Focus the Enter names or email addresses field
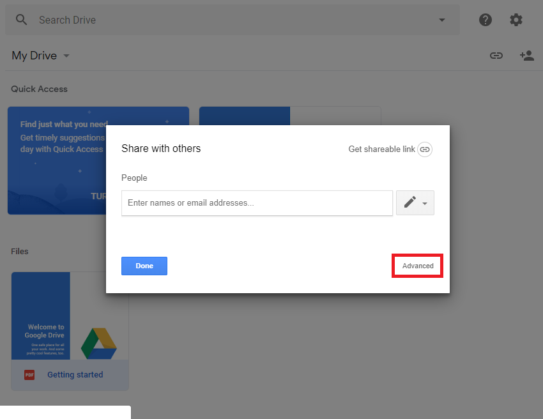The image size is (543, 419). pos(257,203)
